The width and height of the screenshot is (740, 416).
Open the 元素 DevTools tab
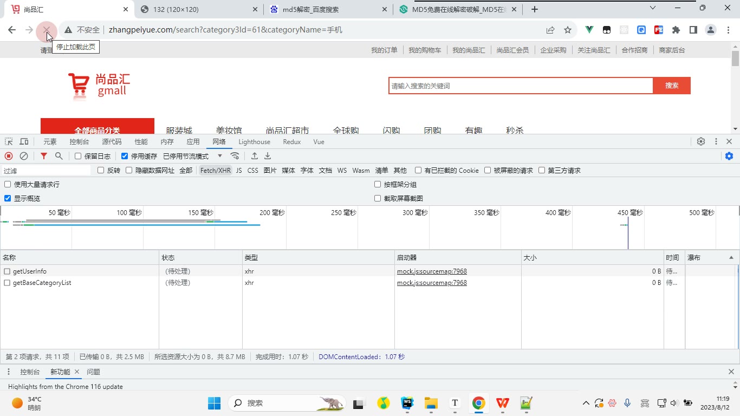coord(50,142)
